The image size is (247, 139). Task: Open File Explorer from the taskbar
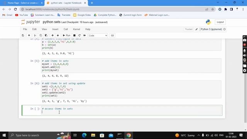pyautogui.click(x=93, y=135)
